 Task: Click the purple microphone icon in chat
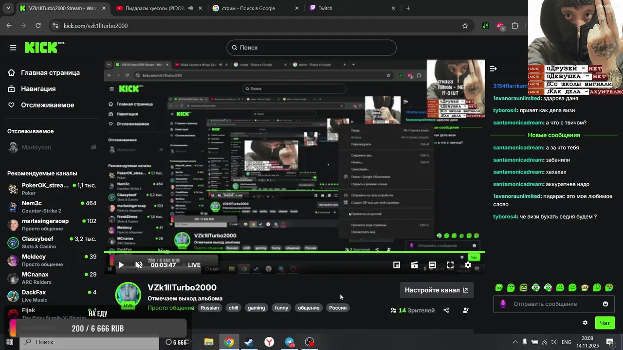(x=503, y=304)
